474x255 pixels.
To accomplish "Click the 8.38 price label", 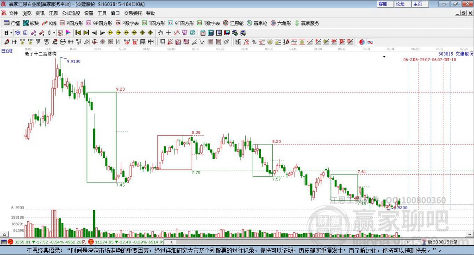I will [196, 132].
